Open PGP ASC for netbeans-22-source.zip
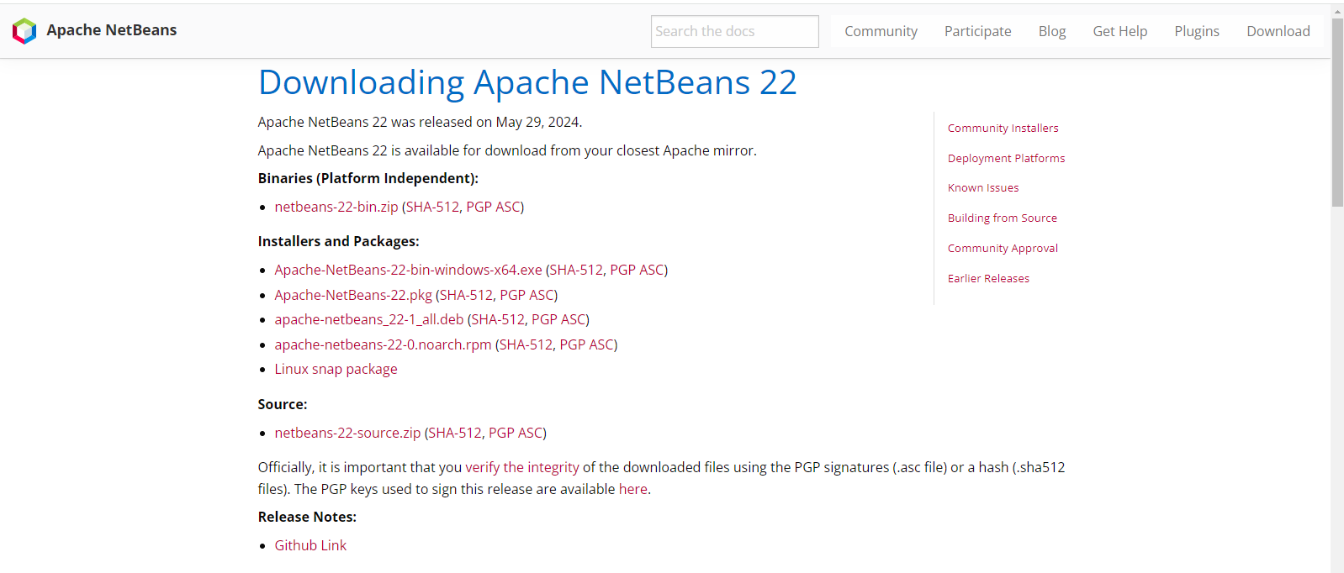 (516, 433)
